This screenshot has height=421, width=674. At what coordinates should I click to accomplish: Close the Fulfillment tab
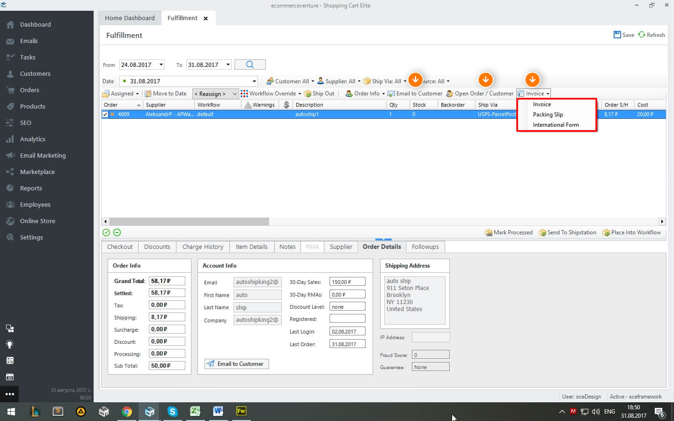click(x=205, y=18)
